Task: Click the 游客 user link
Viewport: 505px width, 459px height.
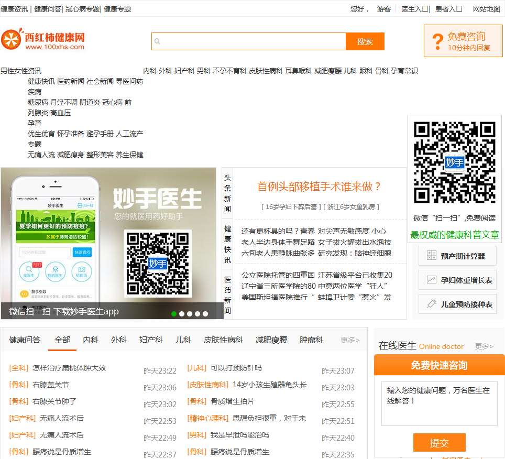Action: [x=384, y=9]
